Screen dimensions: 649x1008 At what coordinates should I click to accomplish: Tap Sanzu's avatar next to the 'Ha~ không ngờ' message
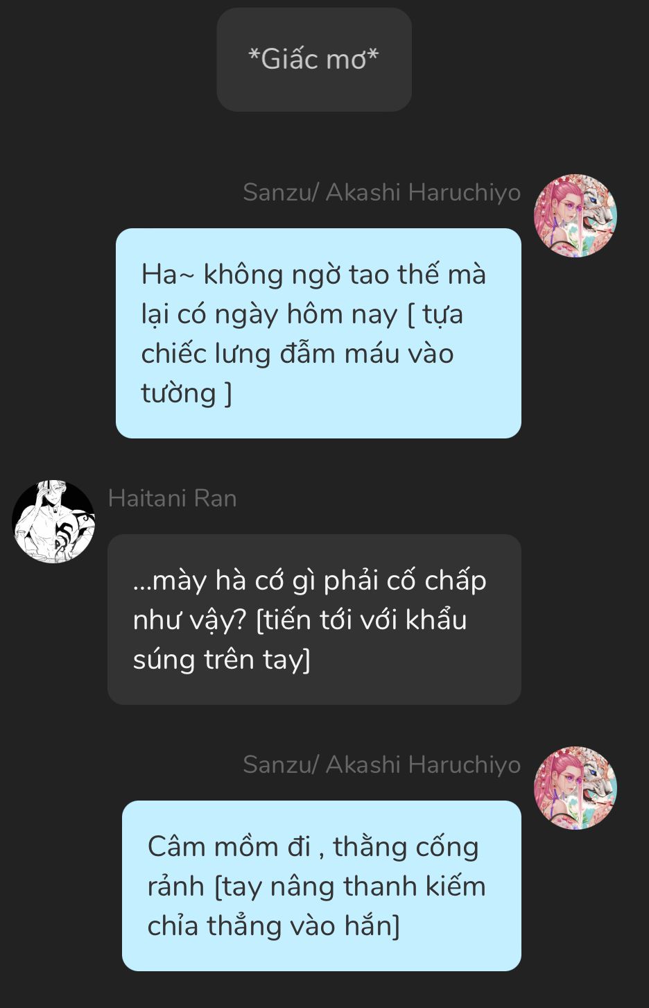[x=575, y=216]
